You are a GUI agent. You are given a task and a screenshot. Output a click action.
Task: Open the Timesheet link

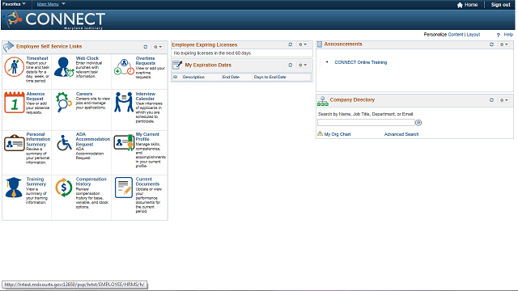(x=37, y=58)
